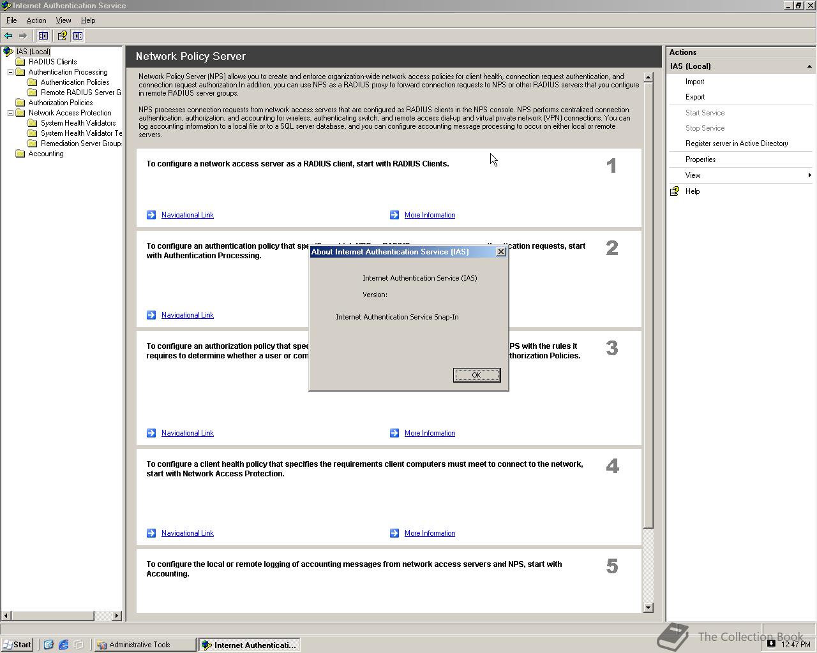
Task: Click tree pane horizontal scroll right arrow
Action: click(x=117, y=616)
